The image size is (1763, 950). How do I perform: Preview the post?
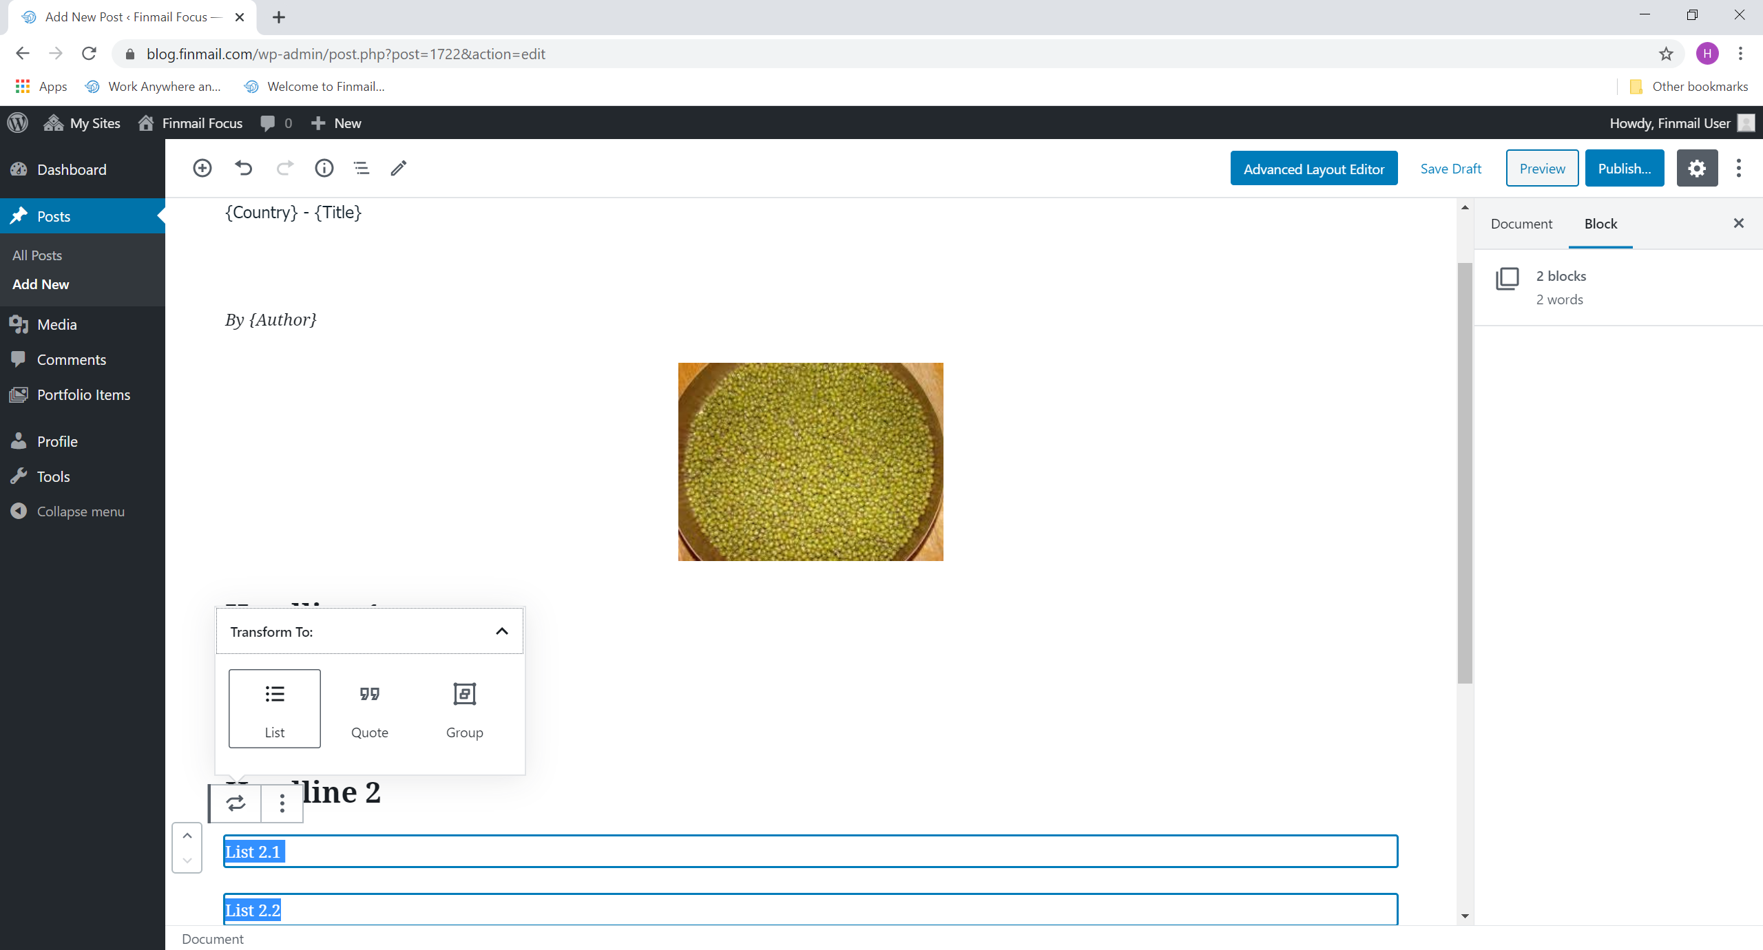coord(1542,169)
